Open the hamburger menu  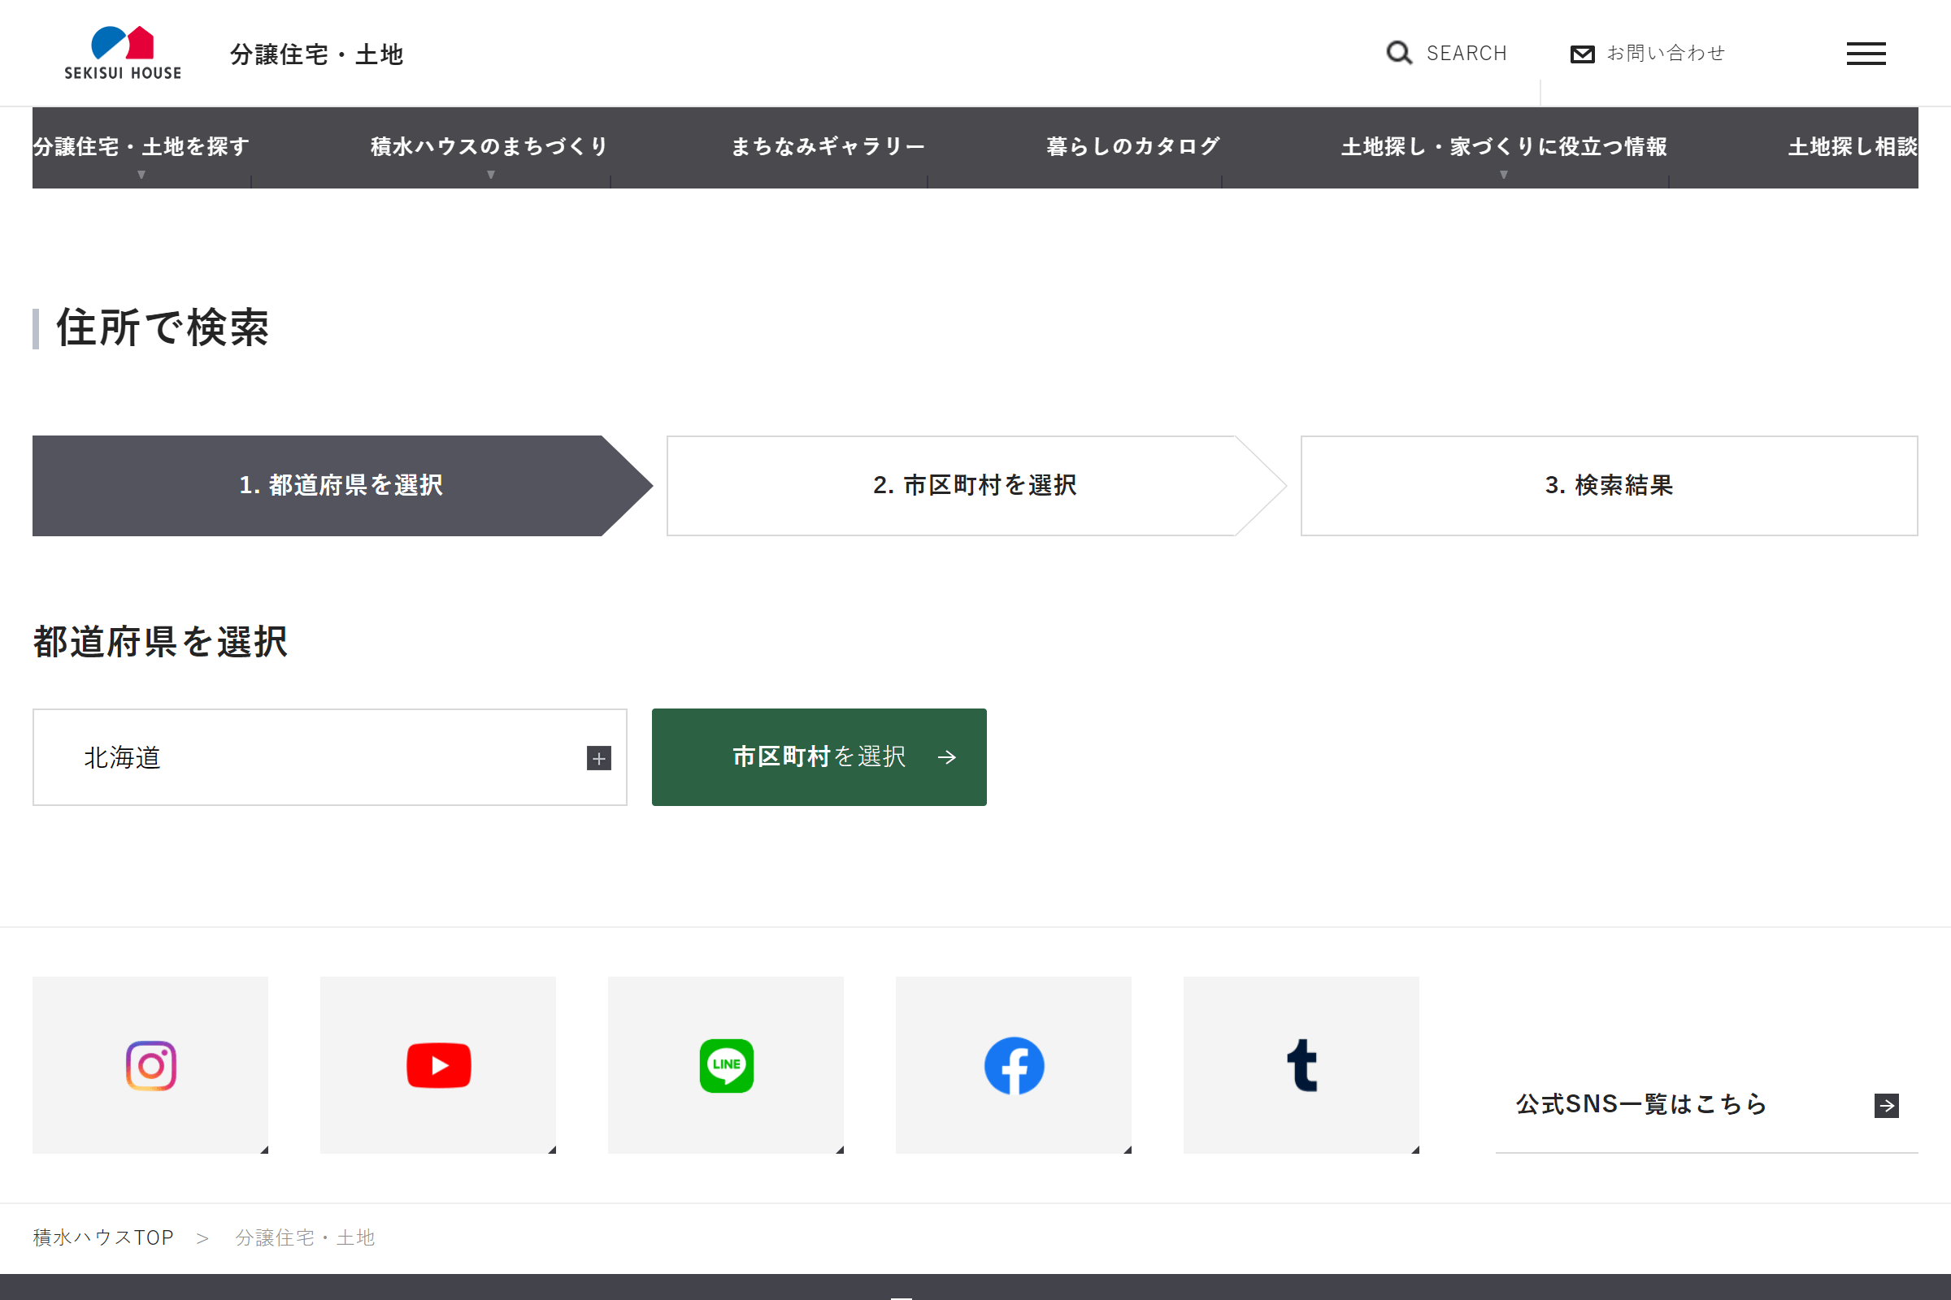pyautogui.click(x=1866, y=54)
